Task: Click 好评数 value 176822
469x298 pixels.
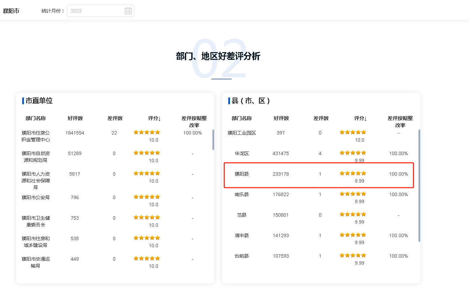Action: click(281, 194)
